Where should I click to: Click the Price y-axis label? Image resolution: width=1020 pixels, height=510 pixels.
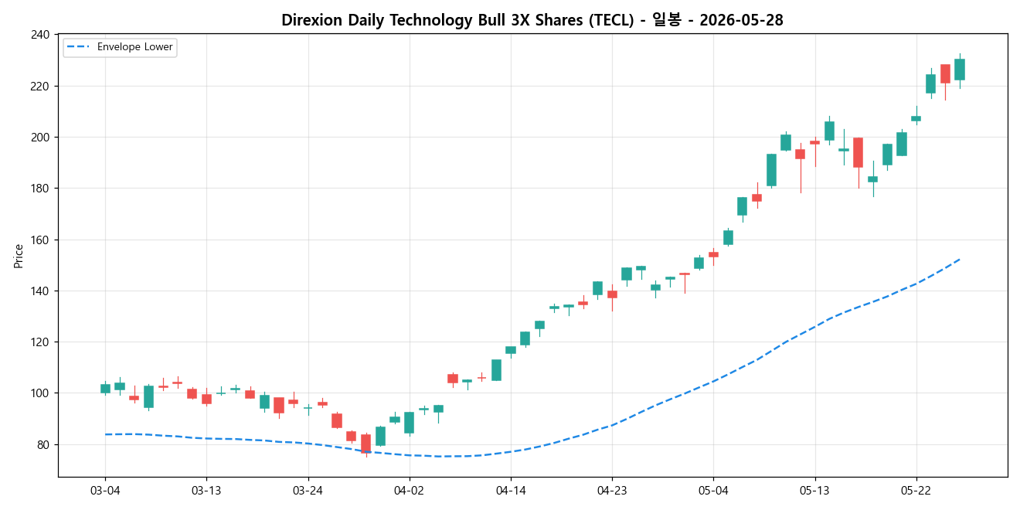19,256
